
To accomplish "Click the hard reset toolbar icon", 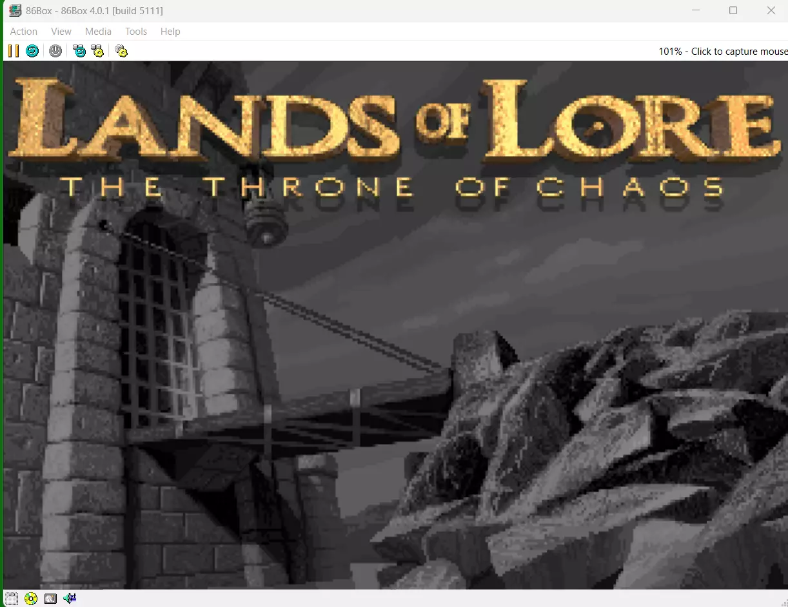I will pyautogui.click(x=32, y=51).
